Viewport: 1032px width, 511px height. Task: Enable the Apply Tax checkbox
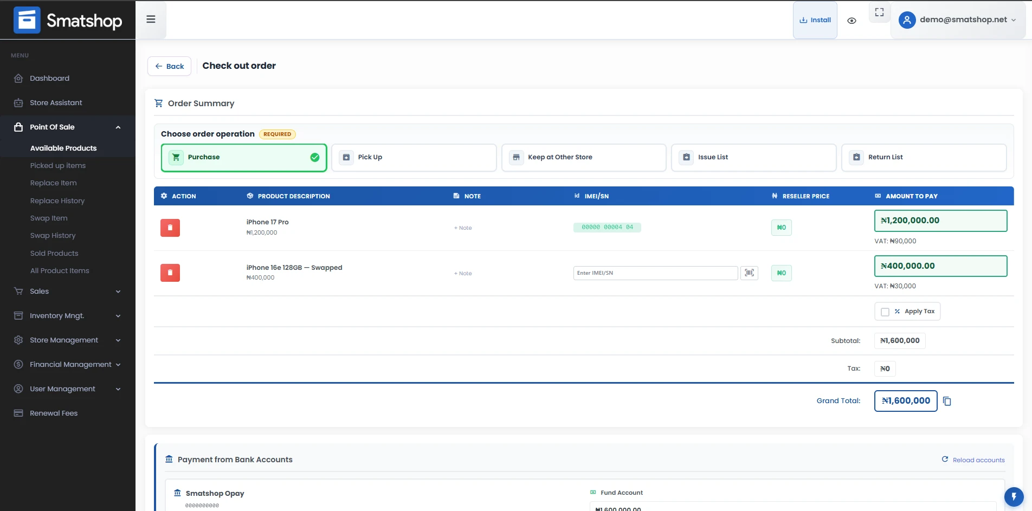pyautogui.click(x=885, y=312)
